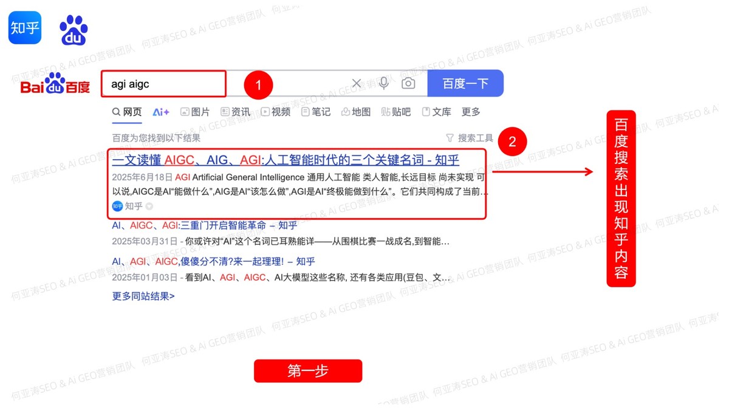Click the 百度为您找到以下结果 text
729x410 pixels.
pyautogui.click(x=156, y=138)
